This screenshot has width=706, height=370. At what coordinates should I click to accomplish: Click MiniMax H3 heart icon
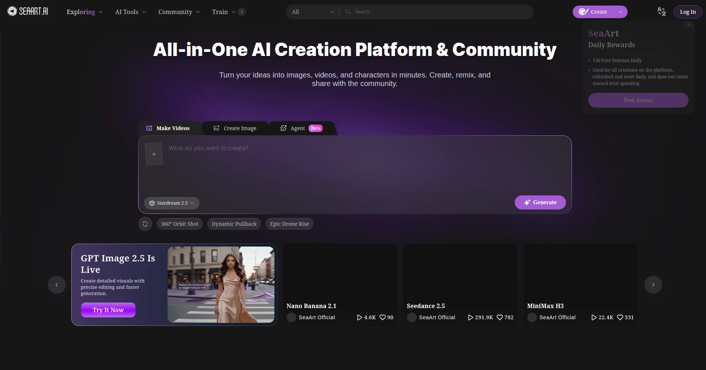pos(620,317)
